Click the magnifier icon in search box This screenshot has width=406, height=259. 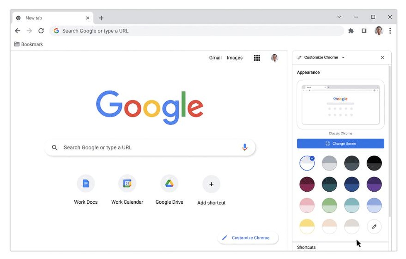pyautogui.click(x=55, y=147)
